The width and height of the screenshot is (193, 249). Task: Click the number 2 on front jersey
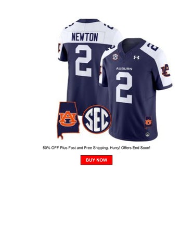click(x=124, y=88)
